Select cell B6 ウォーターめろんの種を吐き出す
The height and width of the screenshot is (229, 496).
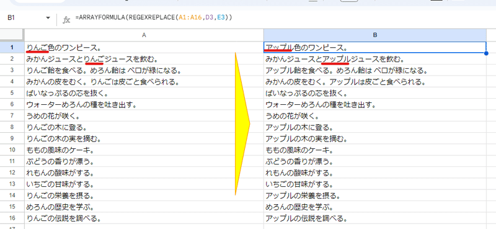click(x=375, y=104)
